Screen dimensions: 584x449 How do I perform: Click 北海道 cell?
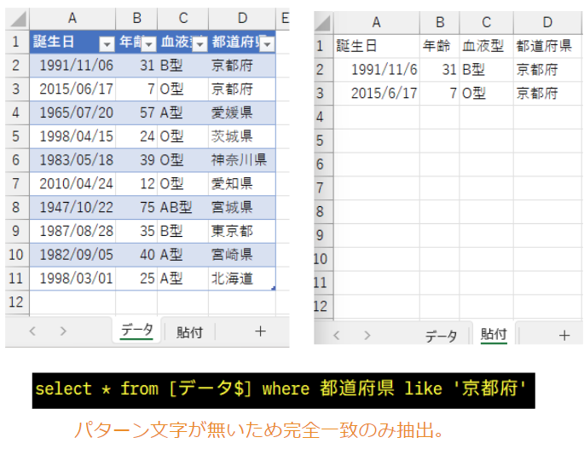click(x=242, y=278)
